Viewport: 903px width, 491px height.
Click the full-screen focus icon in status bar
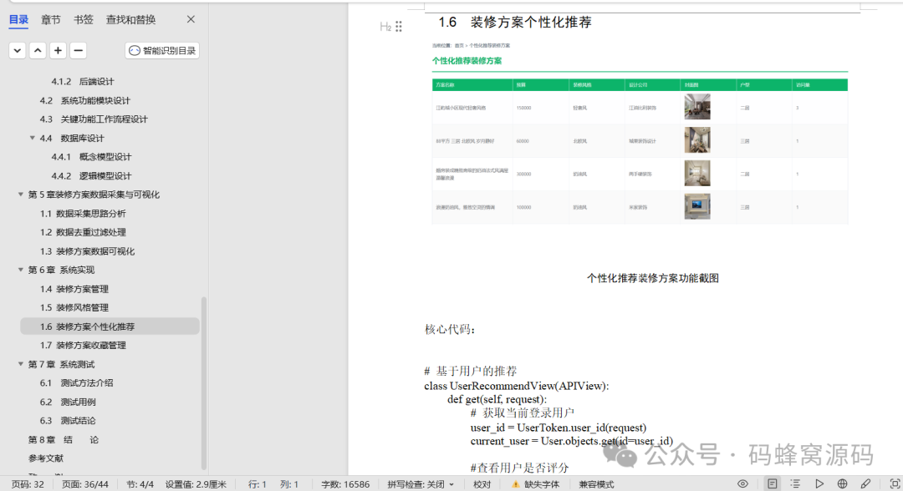pos(895,484)
